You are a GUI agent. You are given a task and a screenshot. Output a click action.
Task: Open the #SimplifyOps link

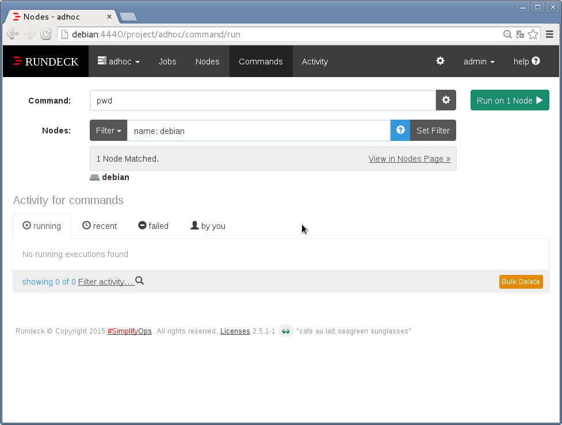click(x=129, y=331)
